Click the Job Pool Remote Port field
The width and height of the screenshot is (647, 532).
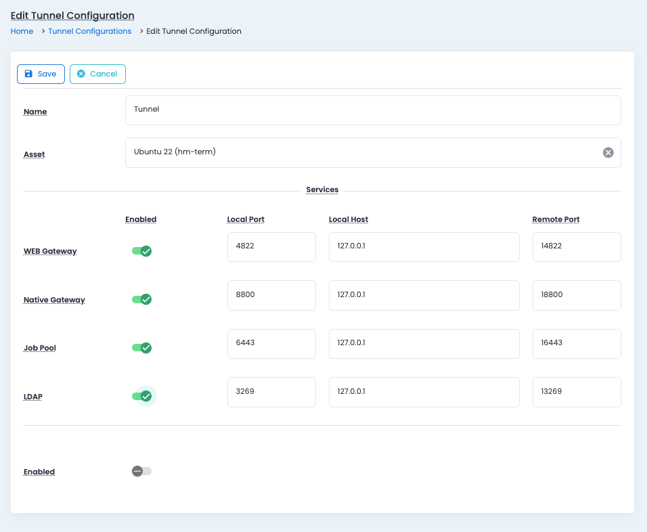point(576,343)
